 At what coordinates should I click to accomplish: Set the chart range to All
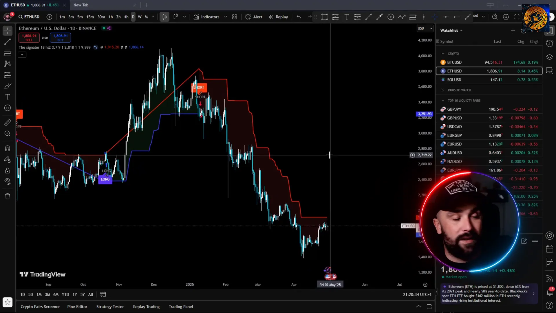(x=91, y=294)
